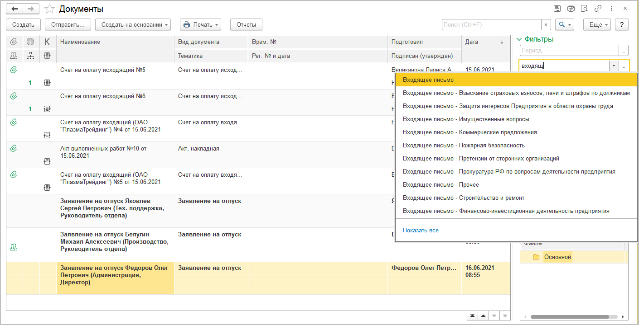
Task: Click the printer icon in title bar
Action: [571, 9]
